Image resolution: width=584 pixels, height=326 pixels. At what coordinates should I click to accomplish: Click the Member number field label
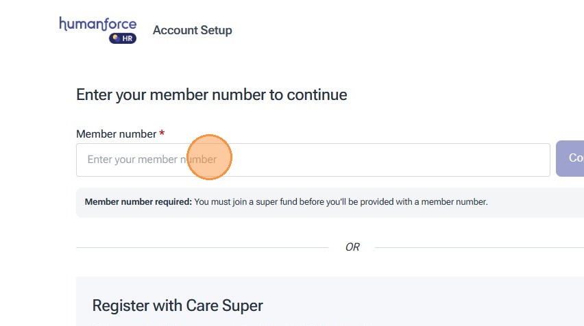(x=116, y=134)
